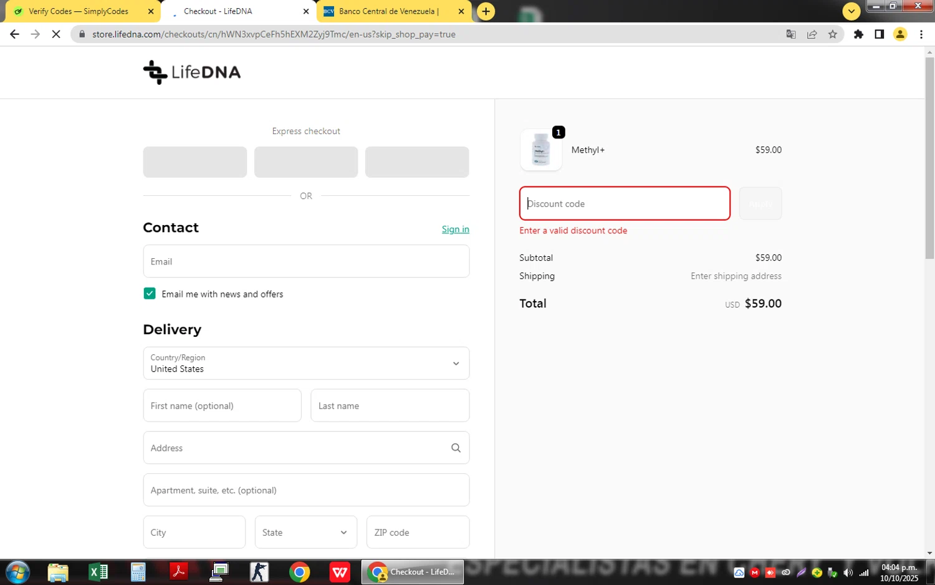Open the State dropdown

[x=306, y=532]
